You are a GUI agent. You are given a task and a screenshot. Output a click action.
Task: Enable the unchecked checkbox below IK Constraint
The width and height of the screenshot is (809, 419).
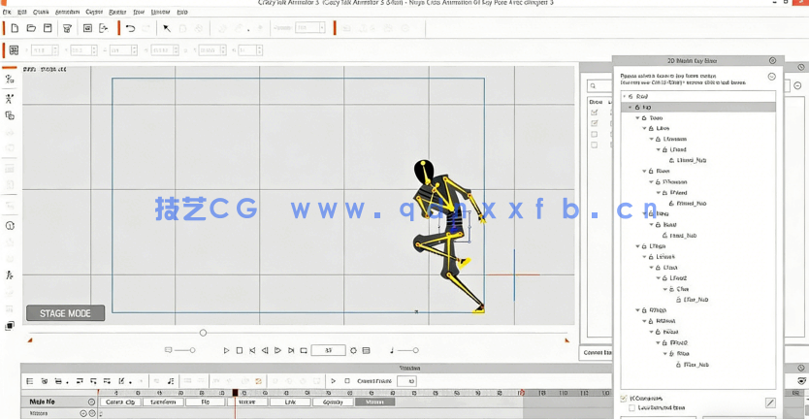point(632,407)
